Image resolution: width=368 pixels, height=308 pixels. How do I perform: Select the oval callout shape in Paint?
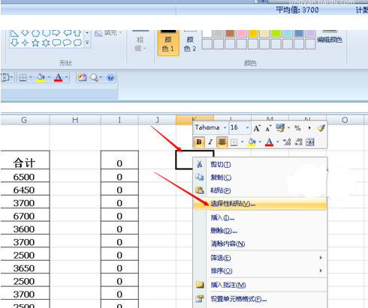pyautogui.click(x=67, y=43)
